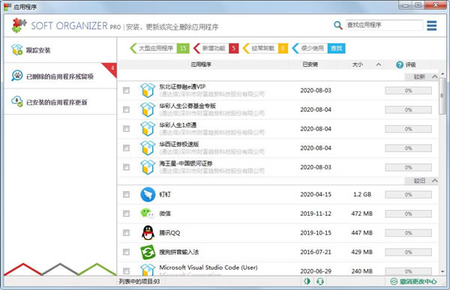Screen dimensions: 450x290
Task: Click the 跟踪安装 box icon
Action: tap(17, 50)
